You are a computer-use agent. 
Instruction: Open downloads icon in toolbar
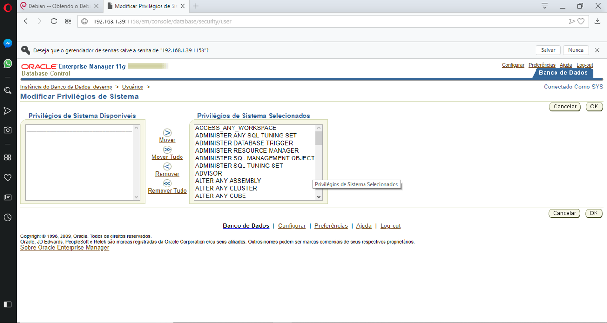(x=597, y=21)
